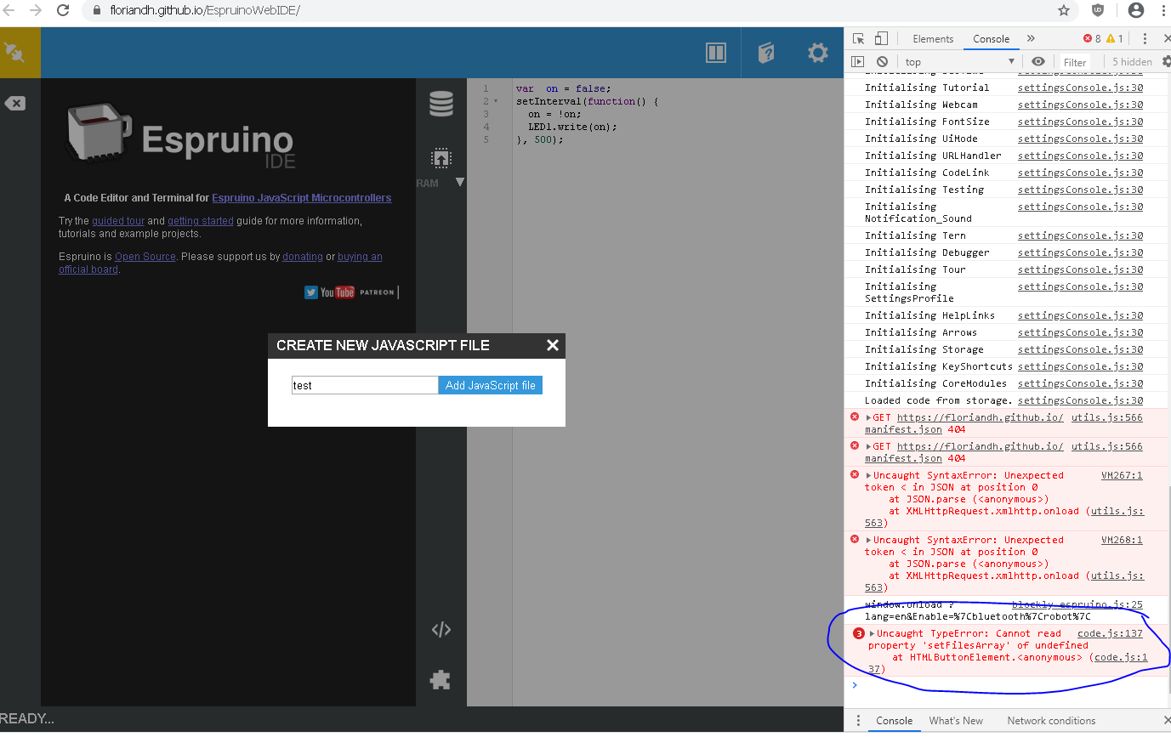Open the blockly_espruino.js:25 source link
Screen dimensions: 1171x737
(1077, 604)
